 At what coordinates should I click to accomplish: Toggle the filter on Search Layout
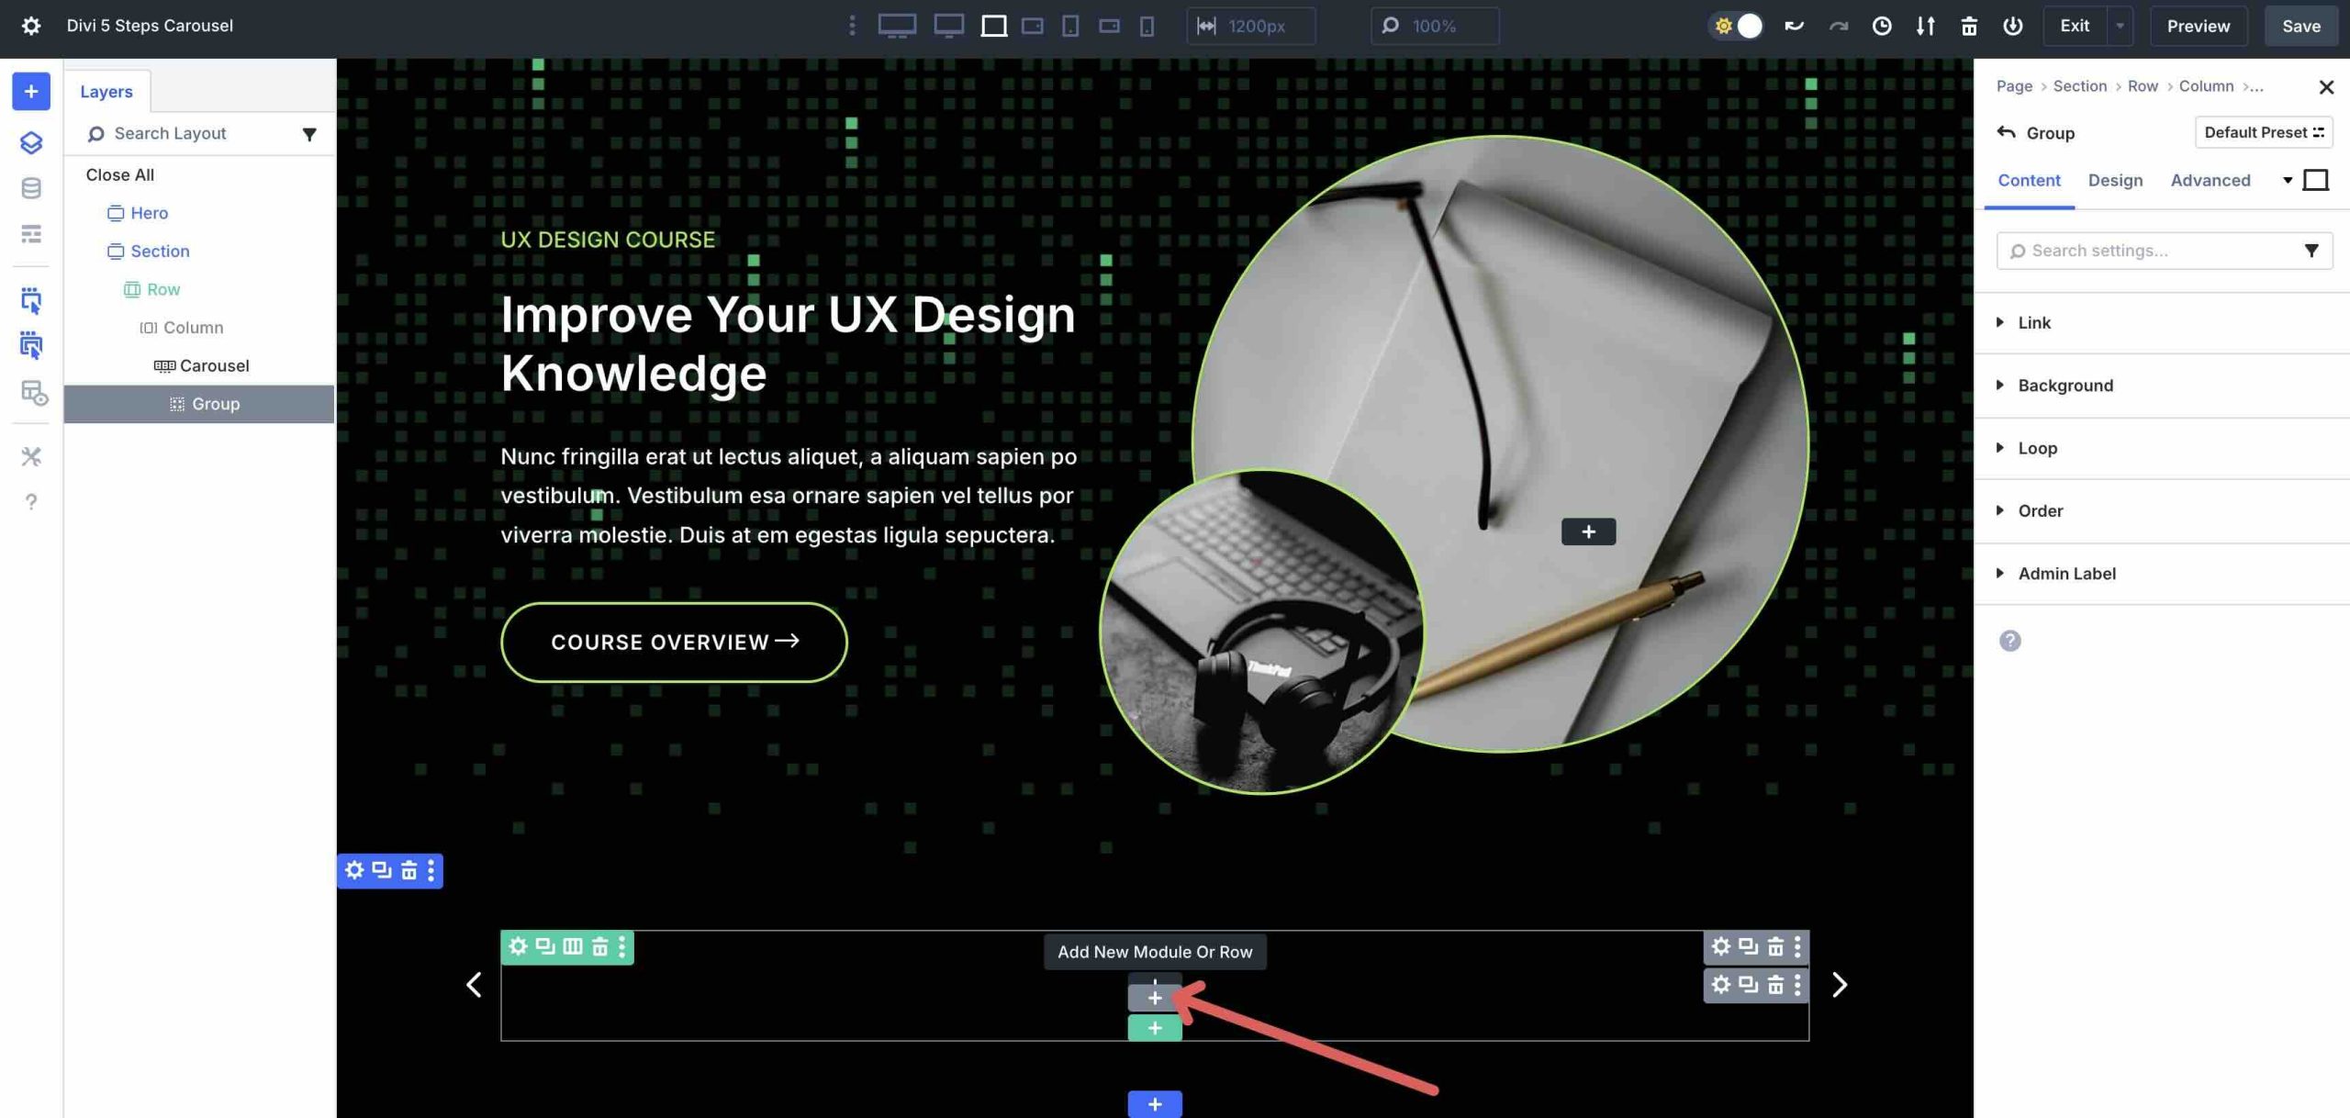click(x=309, y=133)
